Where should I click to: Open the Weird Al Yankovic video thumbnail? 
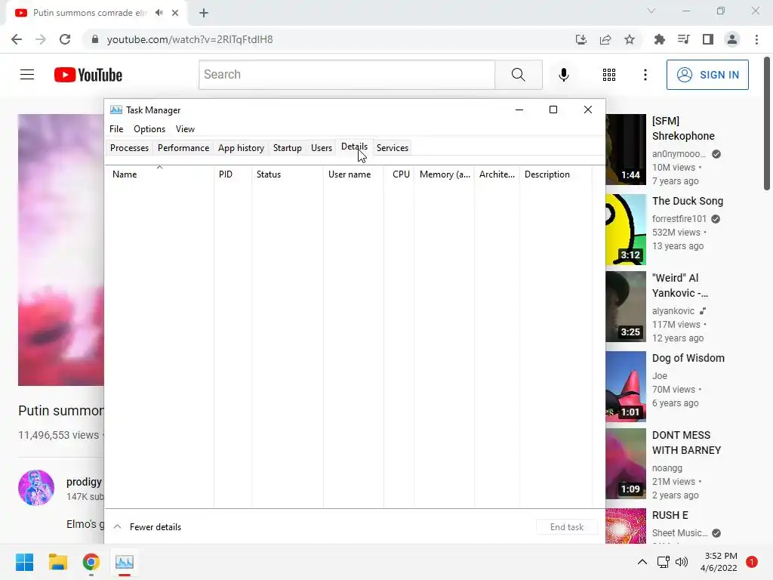click(x=626, y=307)
